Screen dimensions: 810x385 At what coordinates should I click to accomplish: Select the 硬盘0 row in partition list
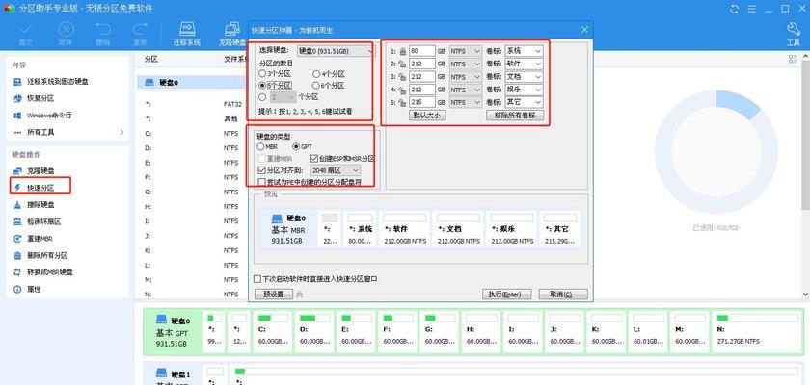(193, 83)
